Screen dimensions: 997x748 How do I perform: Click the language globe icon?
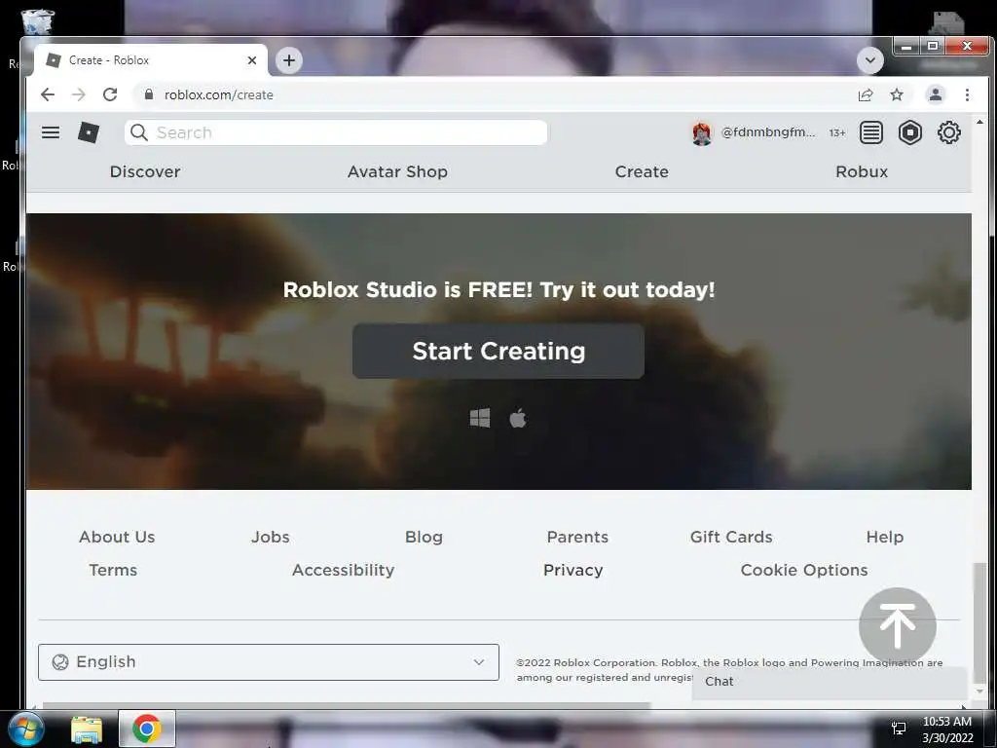click(x=59, y=662)
